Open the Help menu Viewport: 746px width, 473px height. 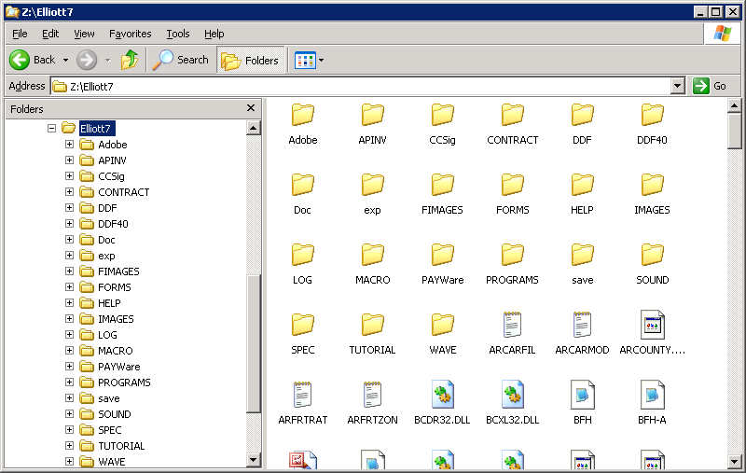pyautogui.click(x=214, y=34)
